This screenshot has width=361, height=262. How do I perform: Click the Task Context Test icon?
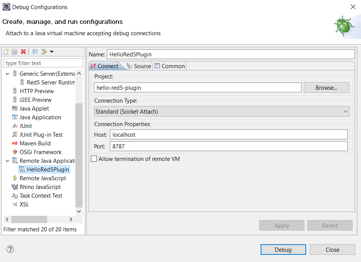coord(15,196)
